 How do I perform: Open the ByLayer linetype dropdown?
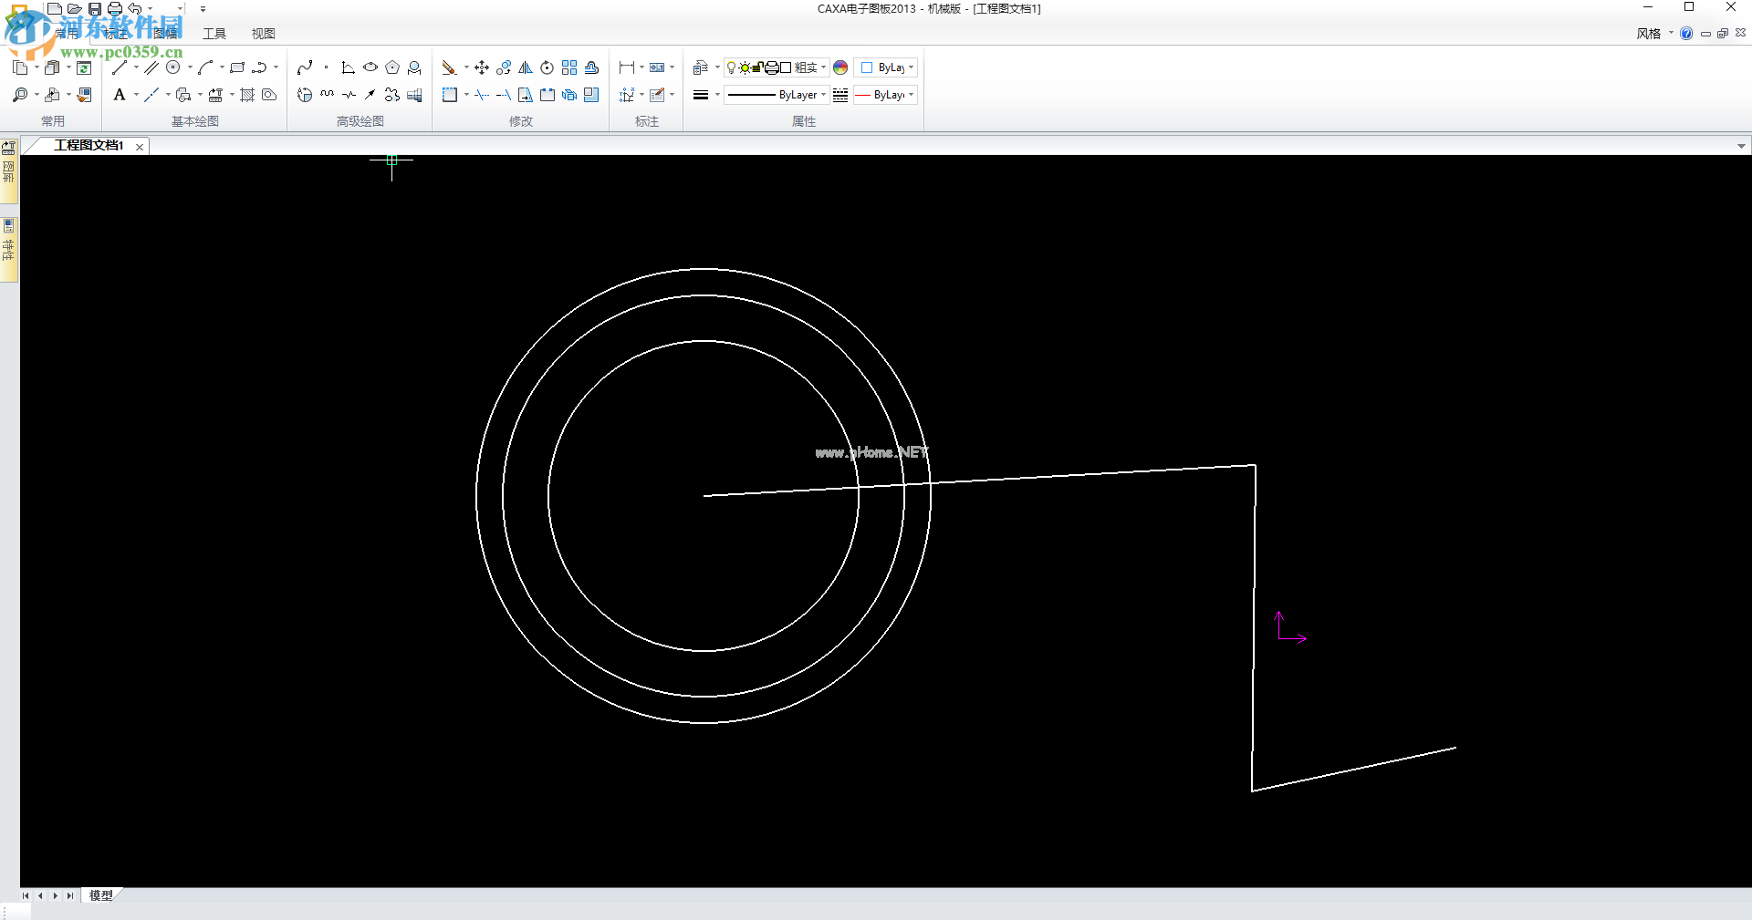823,95
